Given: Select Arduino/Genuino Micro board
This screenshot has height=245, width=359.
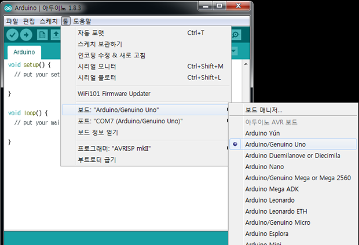Looking at the screenshot, I should 293,222.
